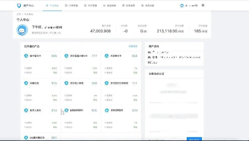Click product code 777
The image size is (249, 141).
[x=94, y=56]
